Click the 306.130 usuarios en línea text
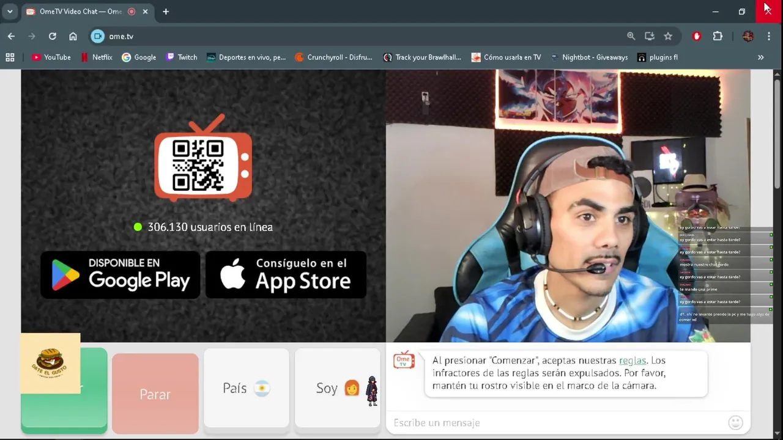This screenshot has height=440, width=783. pyautogui.click(x=210, y=227)
